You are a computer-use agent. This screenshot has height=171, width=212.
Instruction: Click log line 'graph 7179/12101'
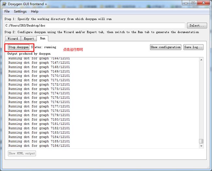tap(39, 115)
